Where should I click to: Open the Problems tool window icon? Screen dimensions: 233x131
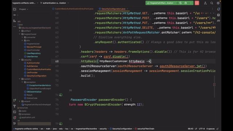point(15,118)
